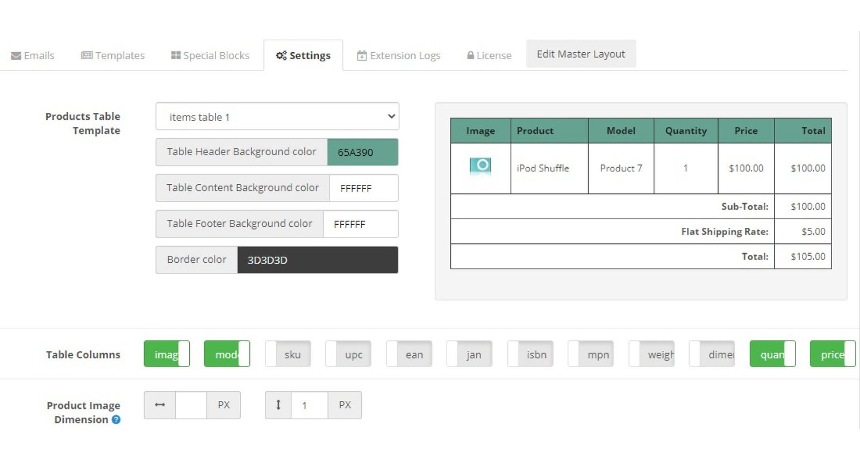Viewport: 860px width, 460px height.
Task: Click the grid icon beside Special Blocks
Action: click(176, 55)
